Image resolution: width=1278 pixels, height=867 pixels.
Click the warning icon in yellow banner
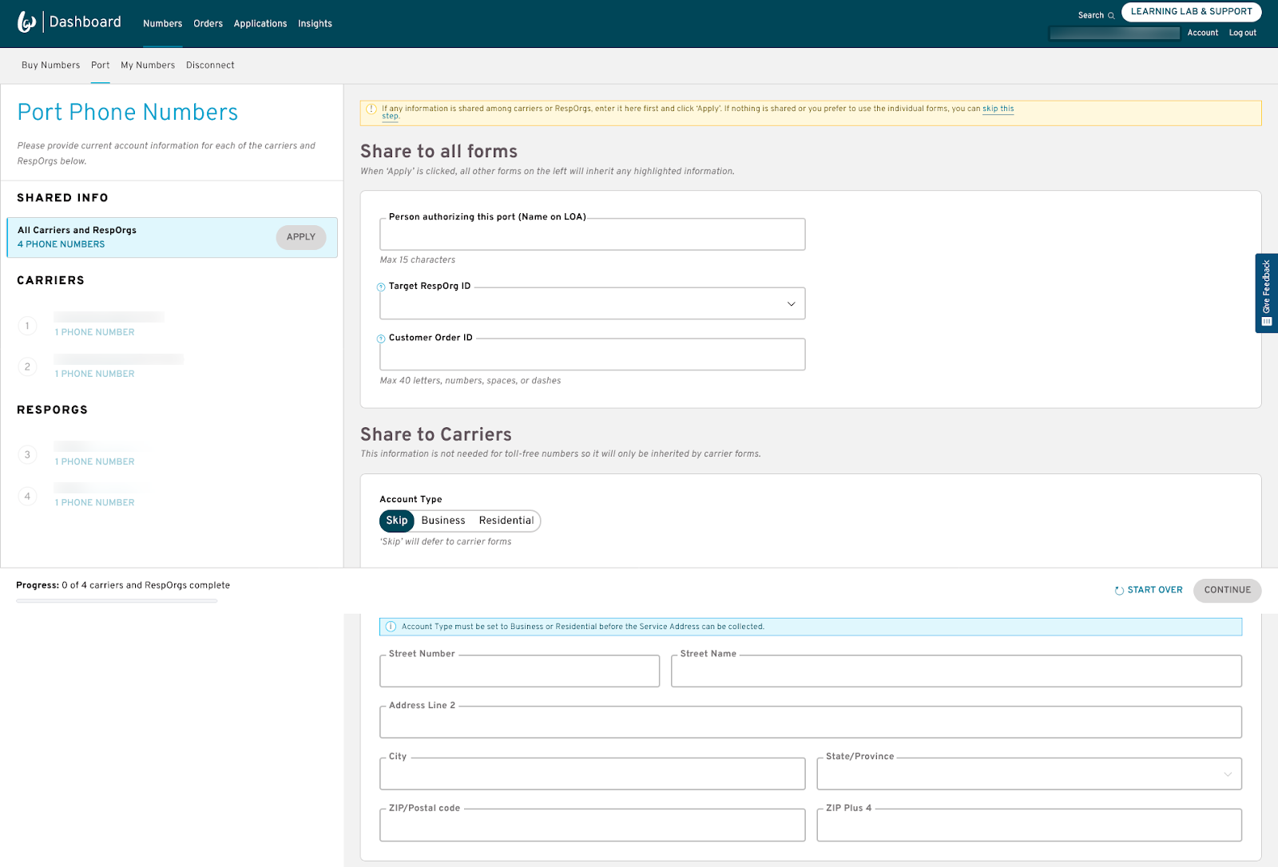(x=371, y=109)
